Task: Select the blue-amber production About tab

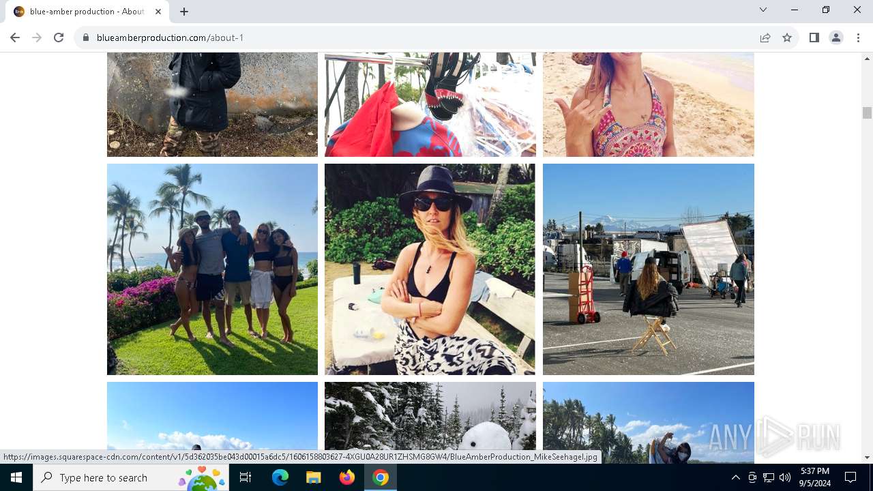Action: 89,12
